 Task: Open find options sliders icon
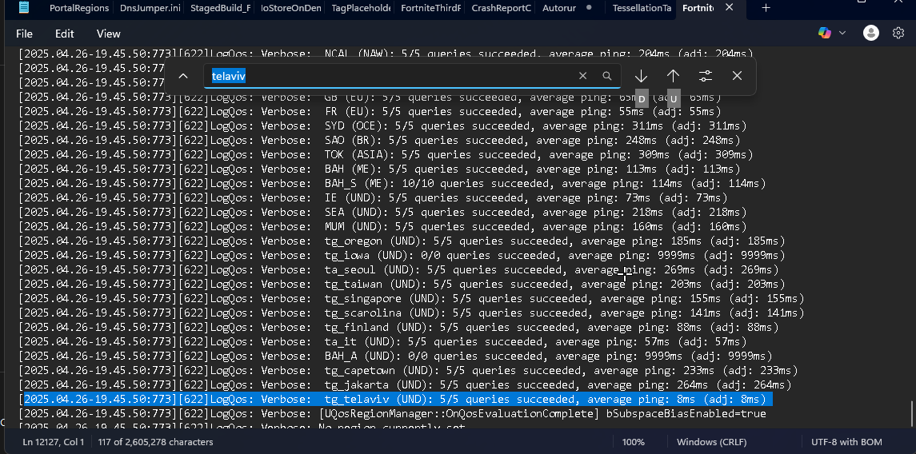tap(705, 76)
